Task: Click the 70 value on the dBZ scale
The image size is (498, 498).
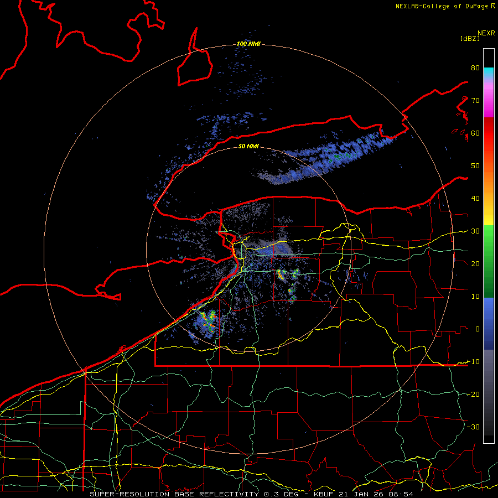Action: 475,100
